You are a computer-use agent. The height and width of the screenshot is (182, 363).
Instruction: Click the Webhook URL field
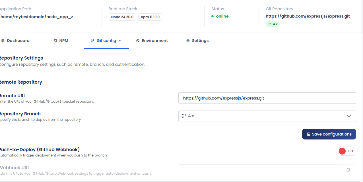click(267, 170)
